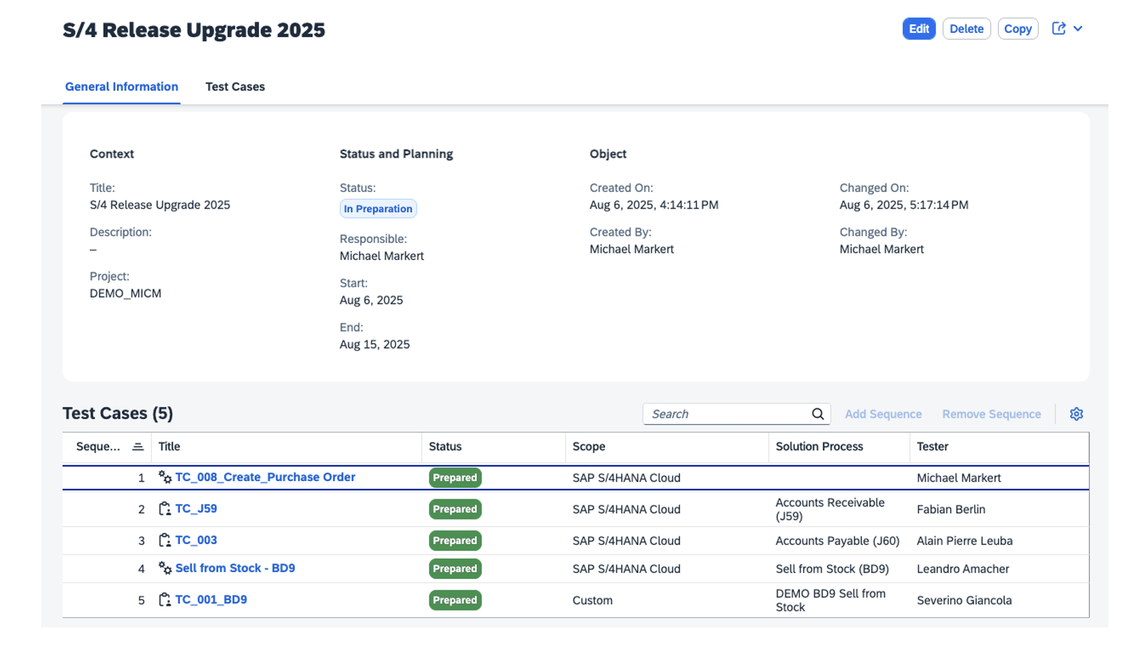Click the Add Sequence button
Screen dimensions: 1147x647
(883, 414)
